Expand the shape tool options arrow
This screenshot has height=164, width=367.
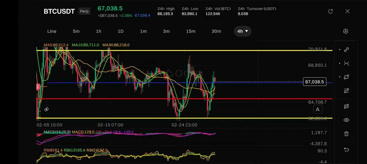339,77
